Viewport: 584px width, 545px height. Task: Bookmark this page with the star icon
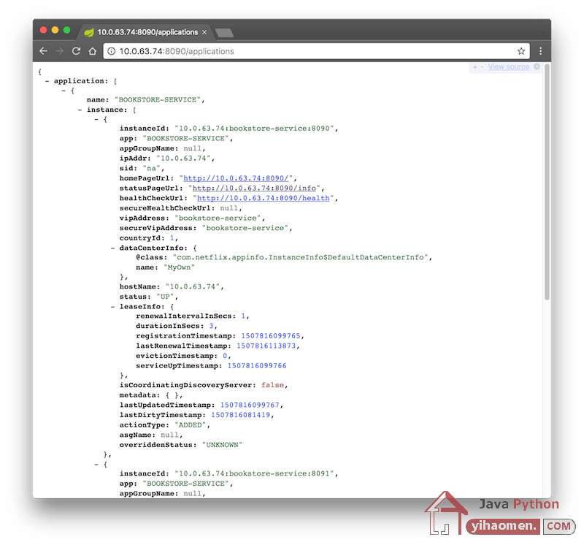click(521, 51)
